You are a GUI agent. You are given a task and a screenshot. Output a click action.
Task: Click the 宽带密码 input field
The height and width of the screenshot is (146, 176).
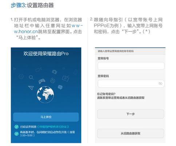coord(131,84)
